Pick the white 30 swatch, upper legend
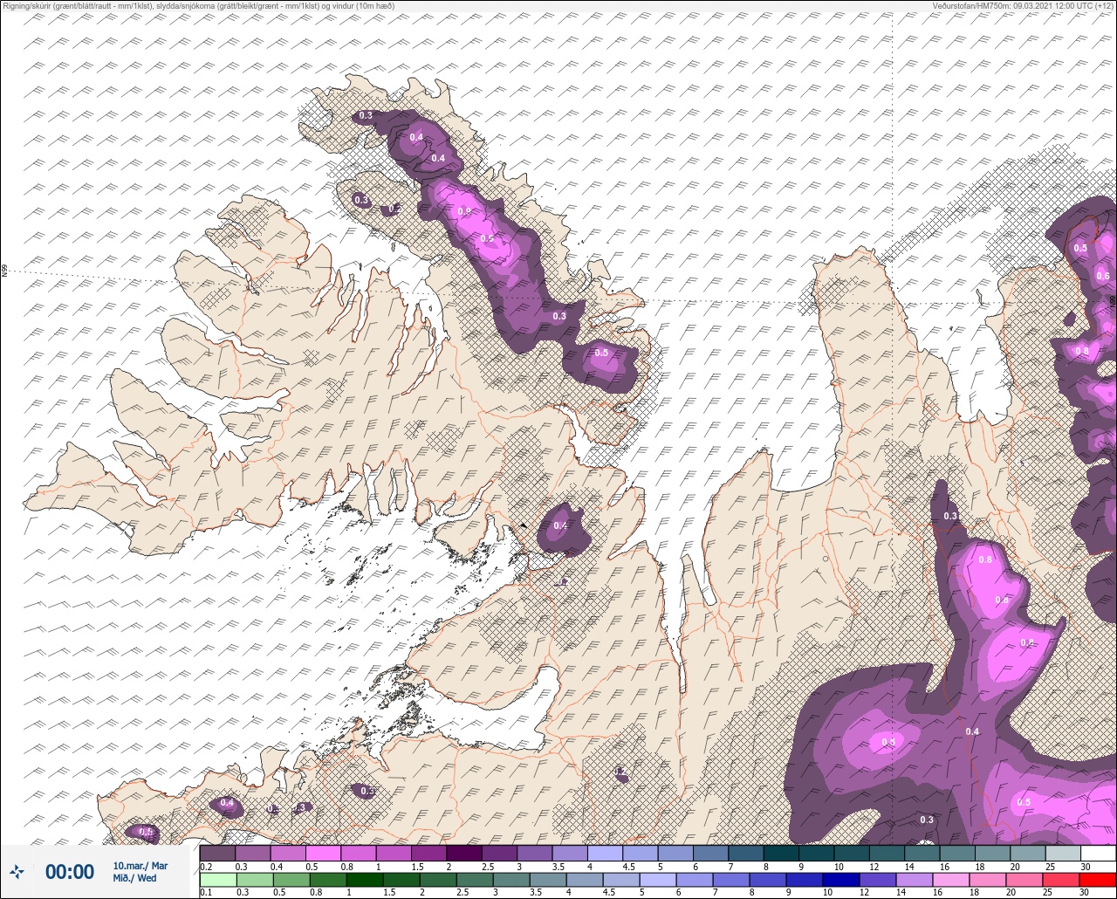Image resolution: width=1117 pixels, height=899 pixels. click(x=1098, y=853)
